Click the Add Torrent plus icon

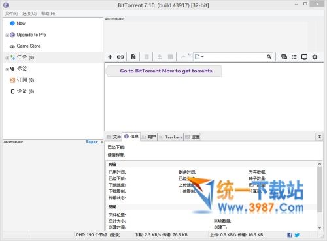point(110,57)
